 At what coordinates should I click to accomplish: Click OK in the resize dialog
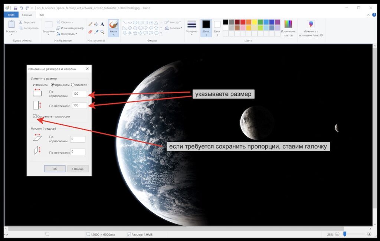coord(55,169)
